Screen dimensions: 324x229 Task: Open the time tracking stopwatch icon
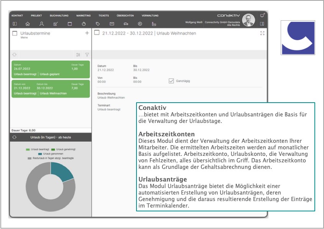click(x=84, y=24)
